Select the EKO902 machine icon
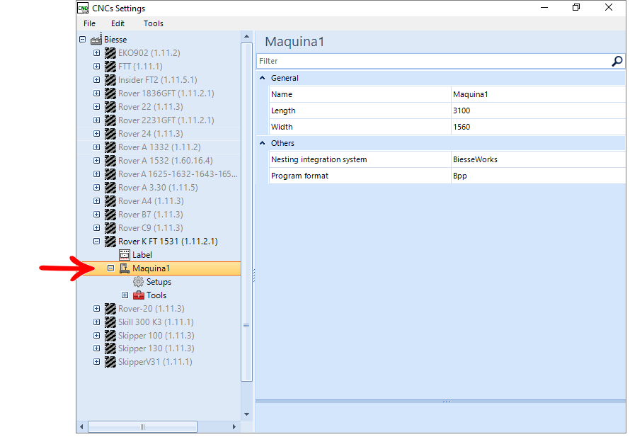Screen dimensions: 630x437 point(110,52)
